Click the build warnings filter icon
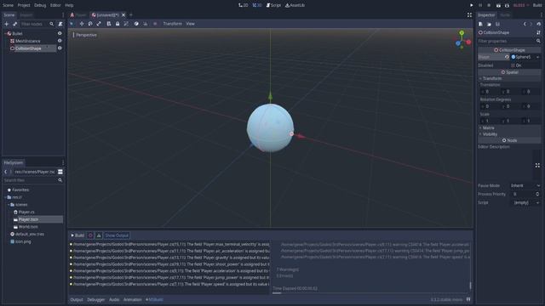 click(x=99, y=235)
